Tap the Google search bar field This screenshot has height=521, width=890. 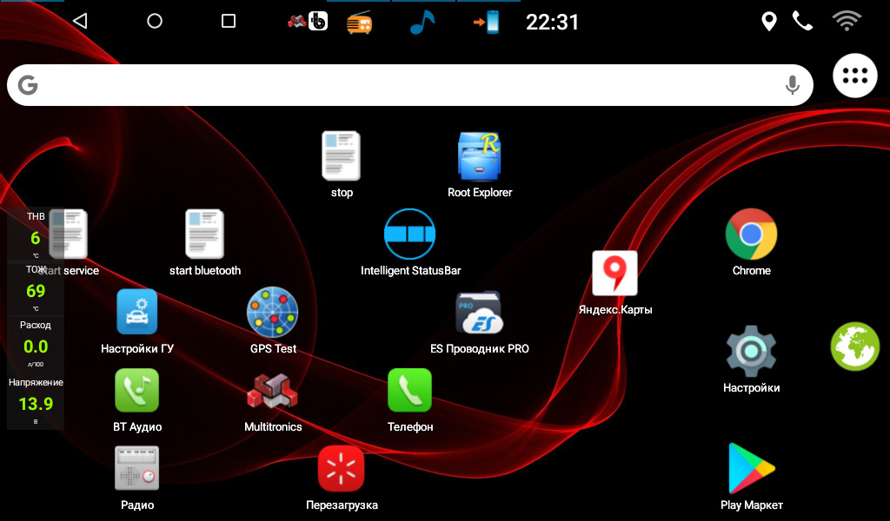pyautogui.click(x=410, y=85)
